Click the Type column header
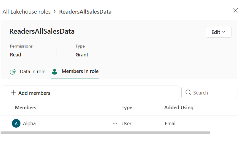This screenshot has height=166, width=243. coord(127,108)
